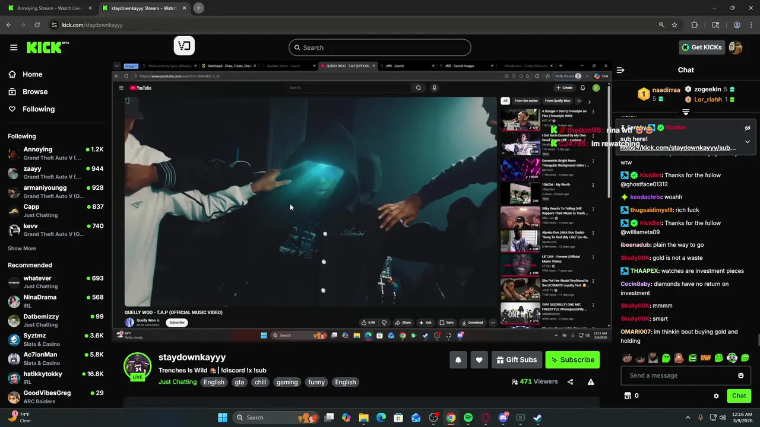Click the green Subscribe button
Image resolution: width=760 pixels, height=427 pixels.
tap(572, 360)
